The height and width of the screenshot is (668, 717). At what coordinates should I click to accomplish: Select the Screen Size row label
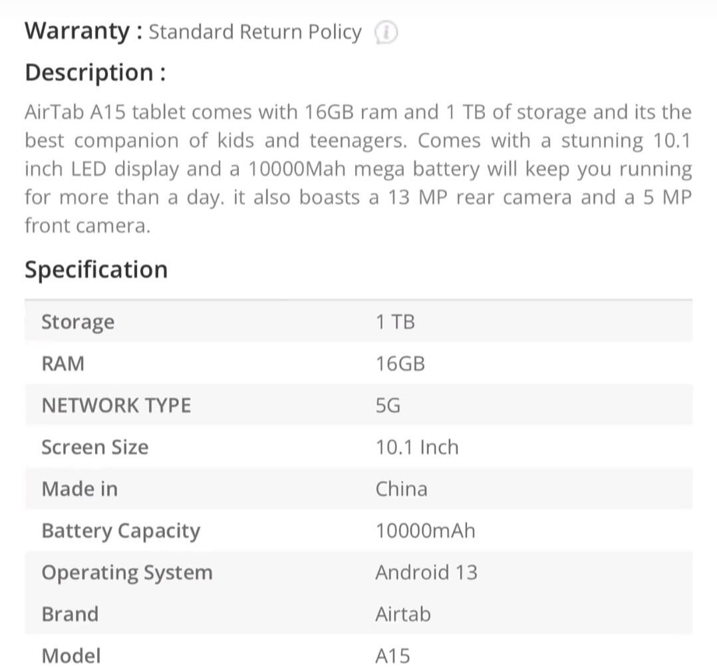(94, 448)
